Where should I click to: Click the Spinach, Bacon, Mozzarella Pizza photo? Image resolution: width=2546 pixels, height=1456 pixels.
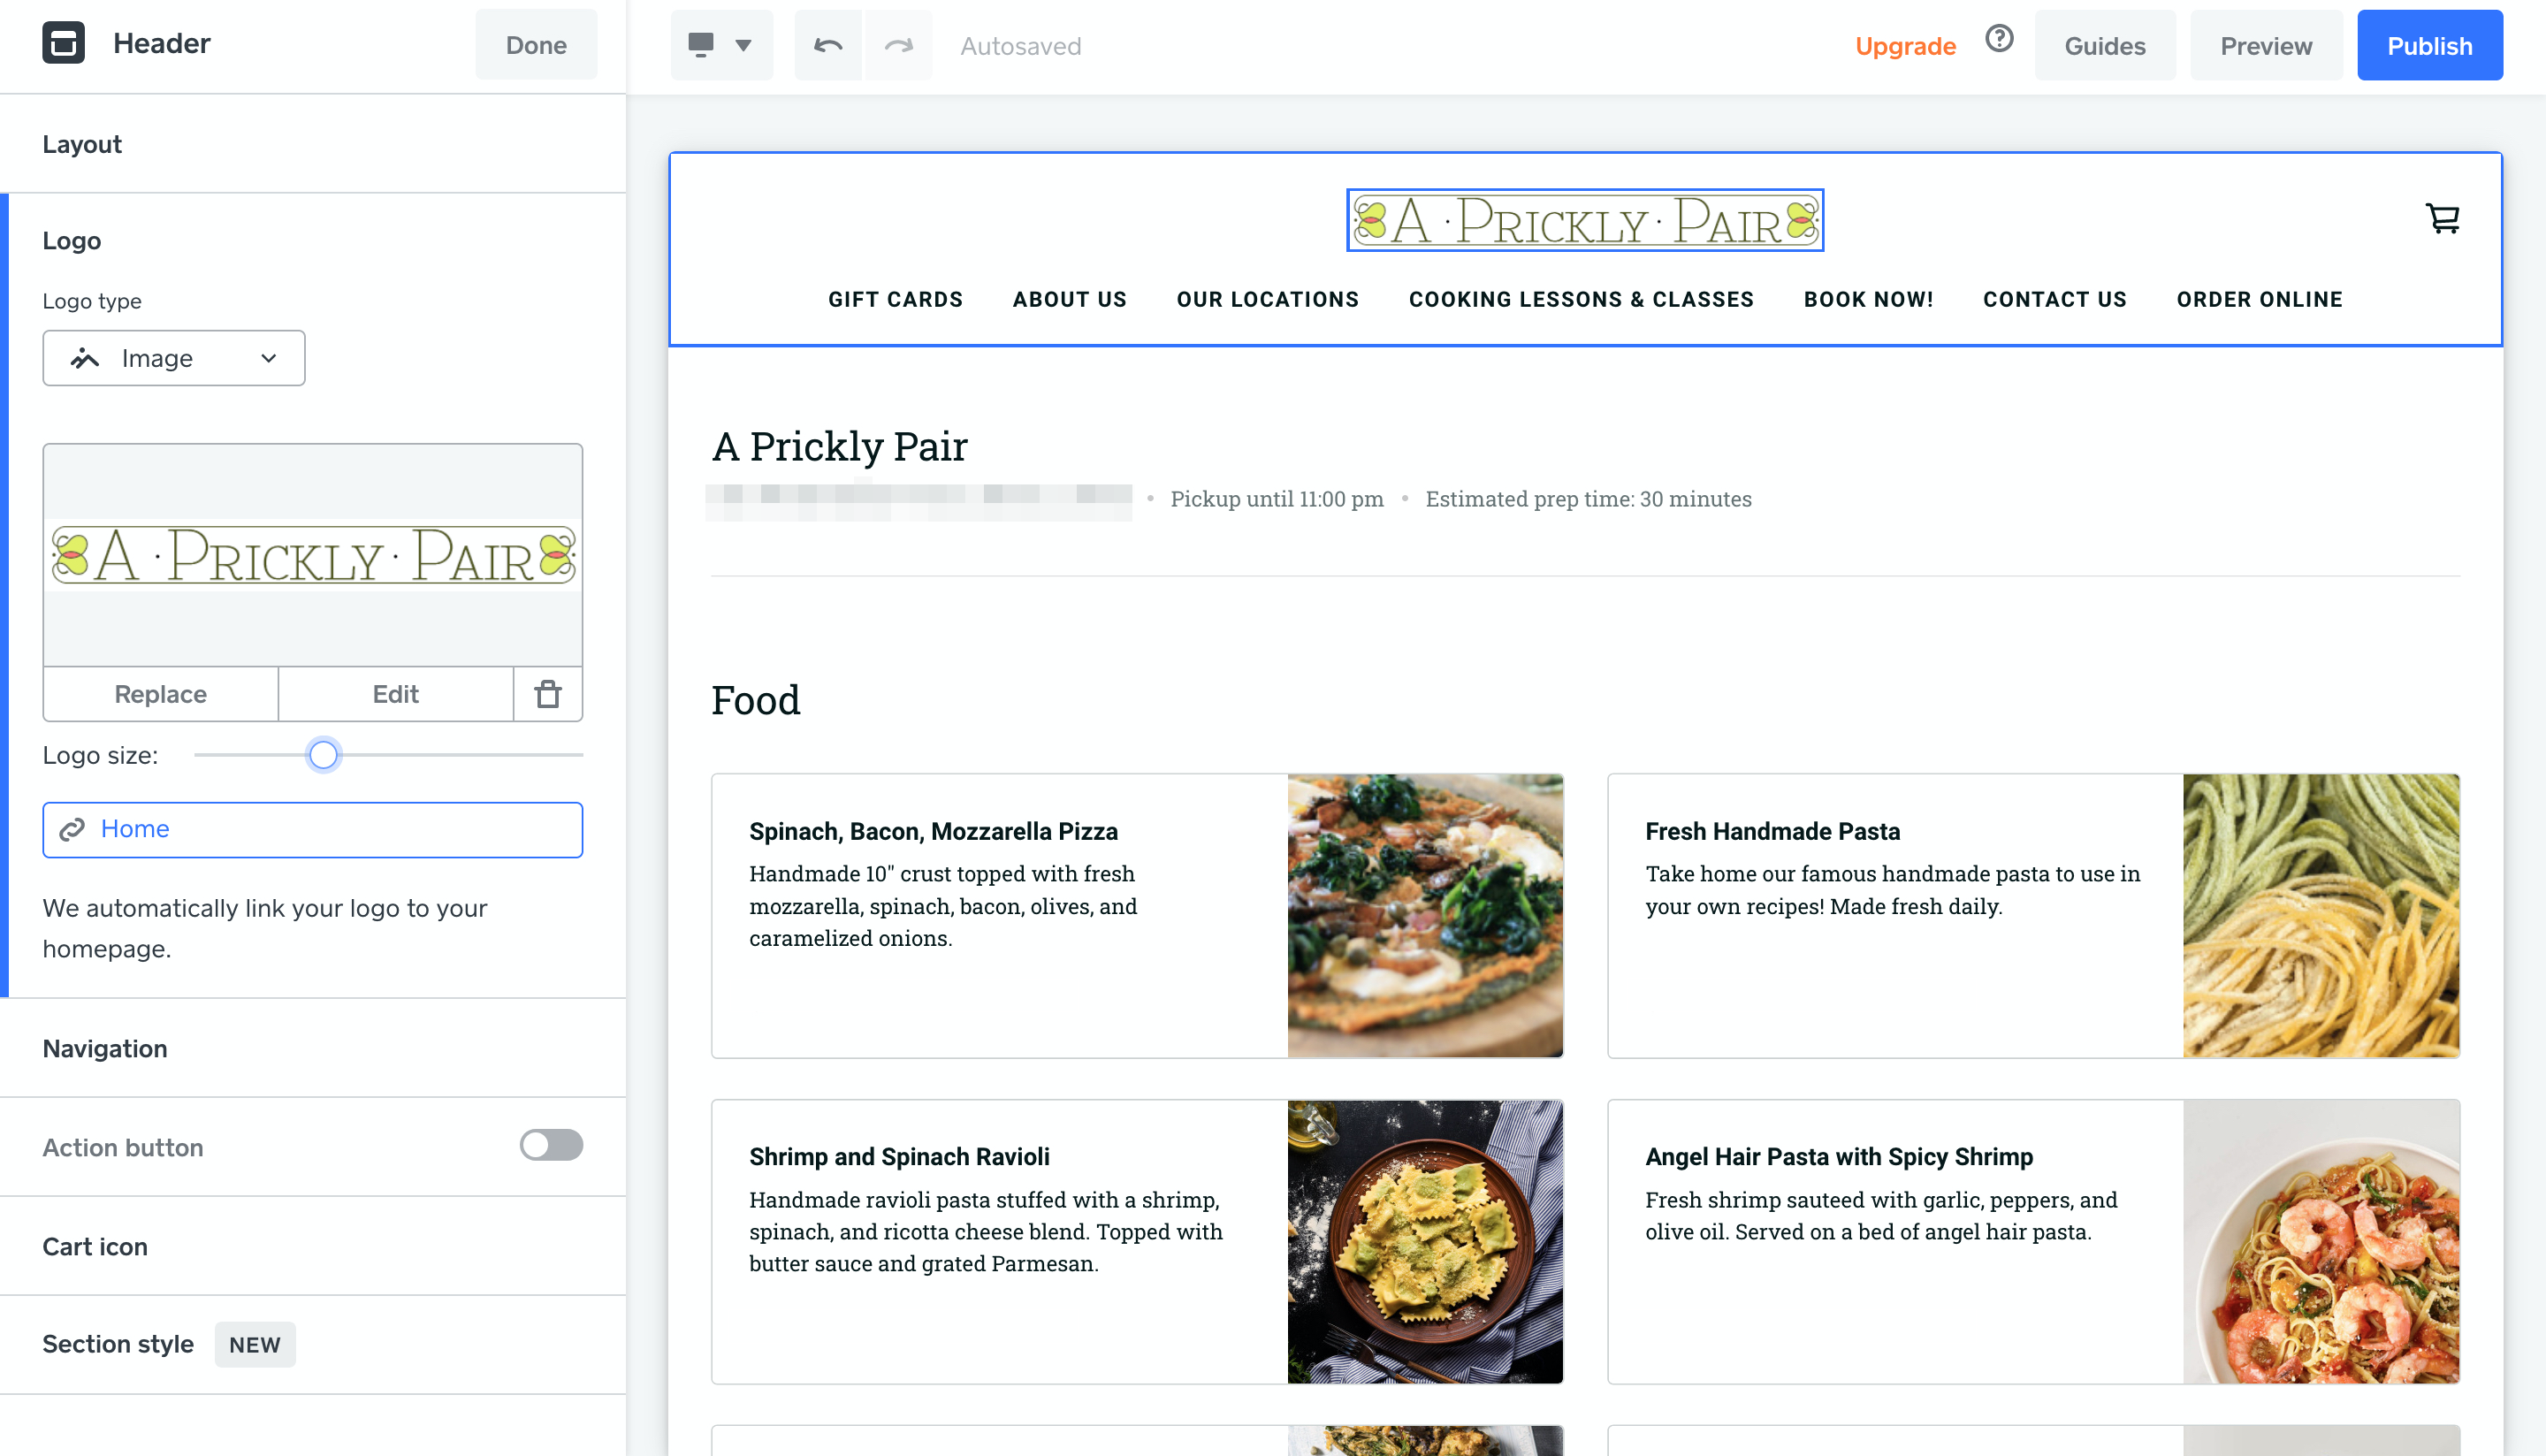[x=1425, y=915]
